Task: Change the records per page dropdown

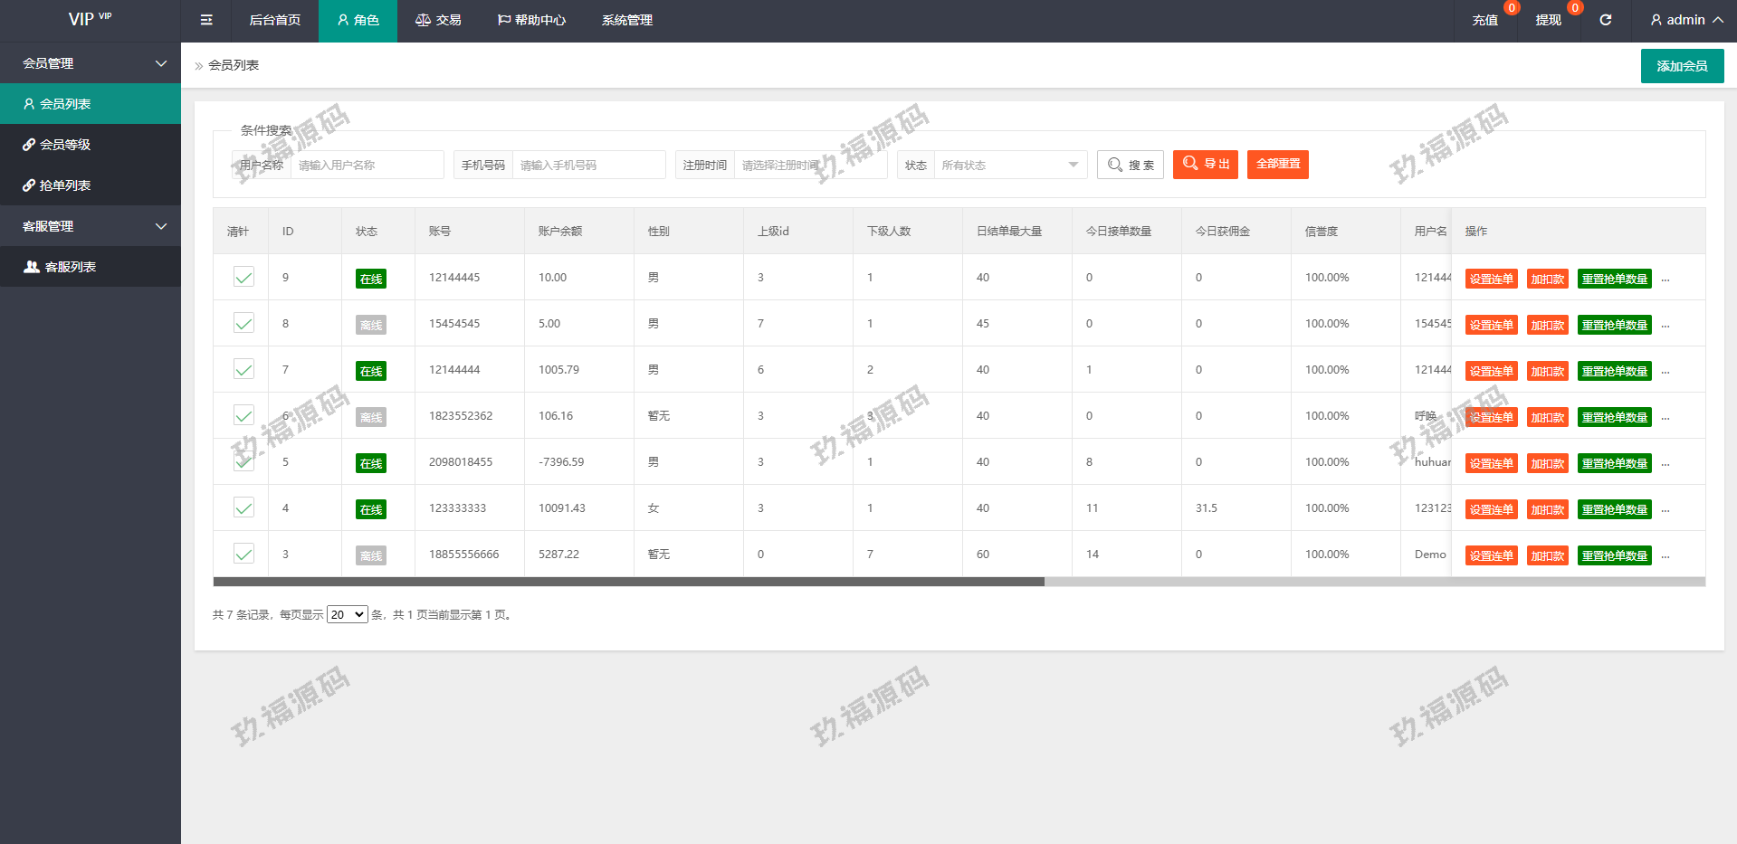Action: tap(347, 615)
